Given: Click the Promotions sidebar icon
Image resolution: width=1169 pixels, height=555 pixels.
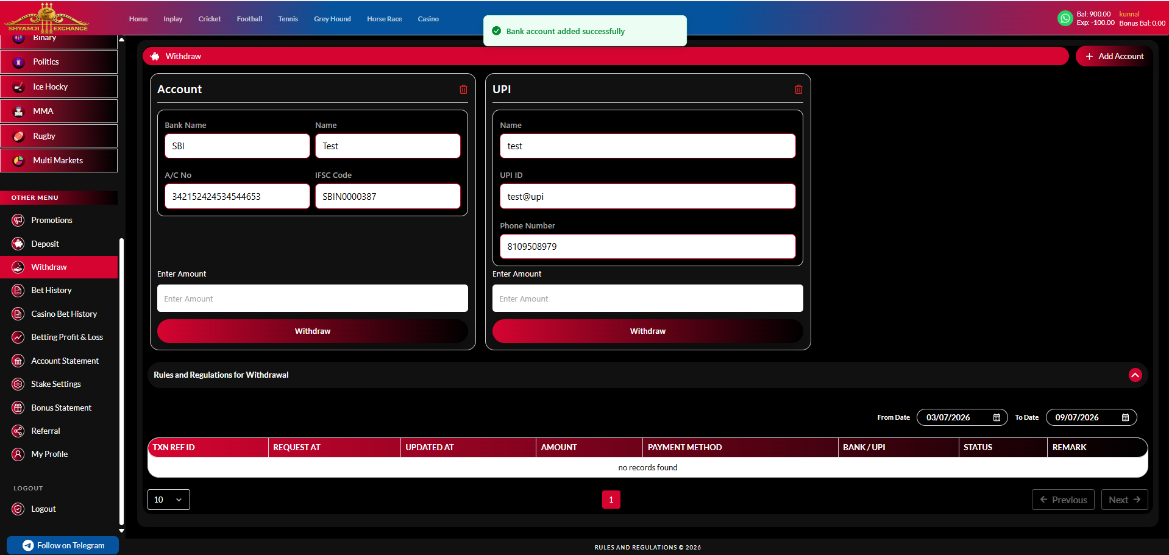Looking at the screenshot, I should coord(18,221).
